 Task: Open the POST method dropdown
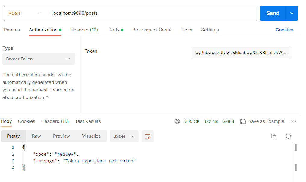(25, 13)
